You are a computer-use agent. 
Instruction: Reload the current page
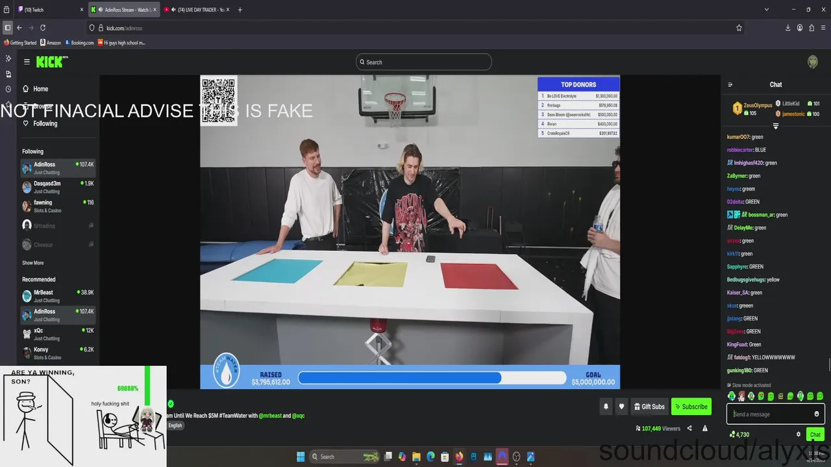(x=43, y=28)
